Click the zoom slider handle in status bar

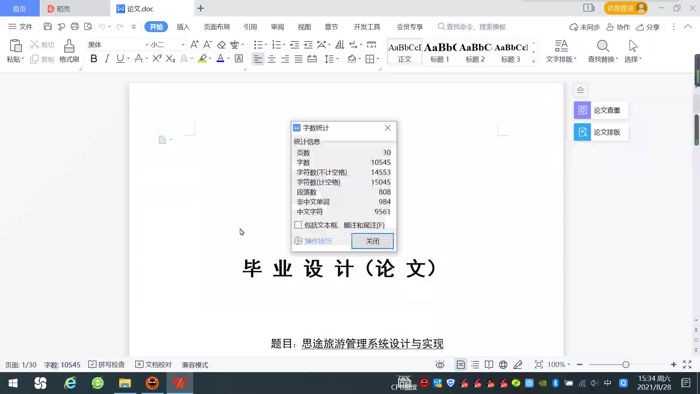626,364
